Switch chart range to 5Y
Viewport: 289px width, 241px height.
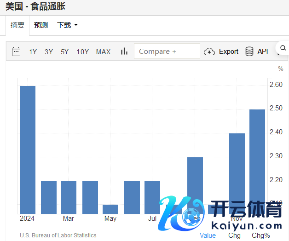pyautogui.click(x=64, y=52)
